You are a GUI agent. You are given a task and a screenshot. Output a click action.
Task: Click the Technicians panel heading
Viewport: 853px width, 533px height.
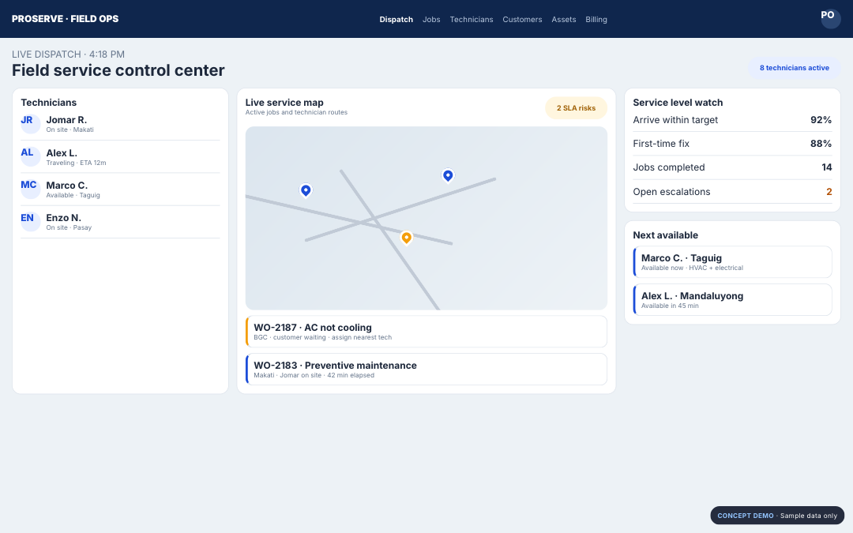(x=48, y=102)
